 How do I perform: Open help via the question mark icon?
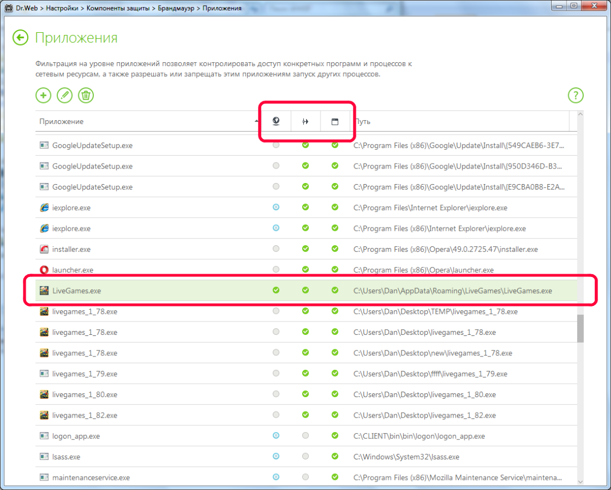tap(575, 95)
